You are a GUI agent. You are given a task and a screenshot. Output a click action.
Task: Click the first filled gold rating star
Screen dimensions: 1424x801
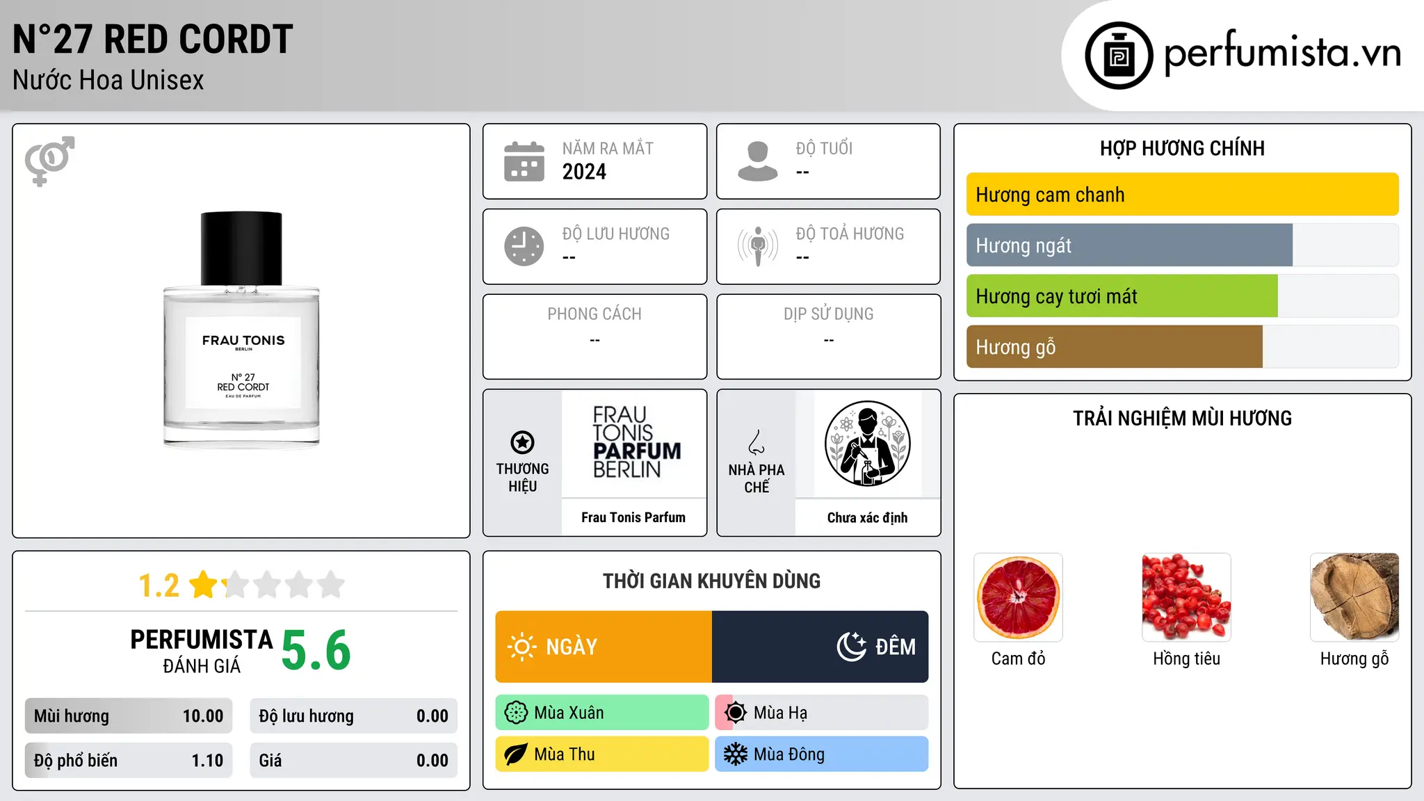coord(204,584)
